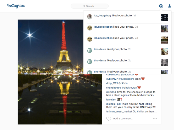View thumbnail next to second lalunecollection notification
The height and width of the screenshot is (130, 174).
[164, 40]
